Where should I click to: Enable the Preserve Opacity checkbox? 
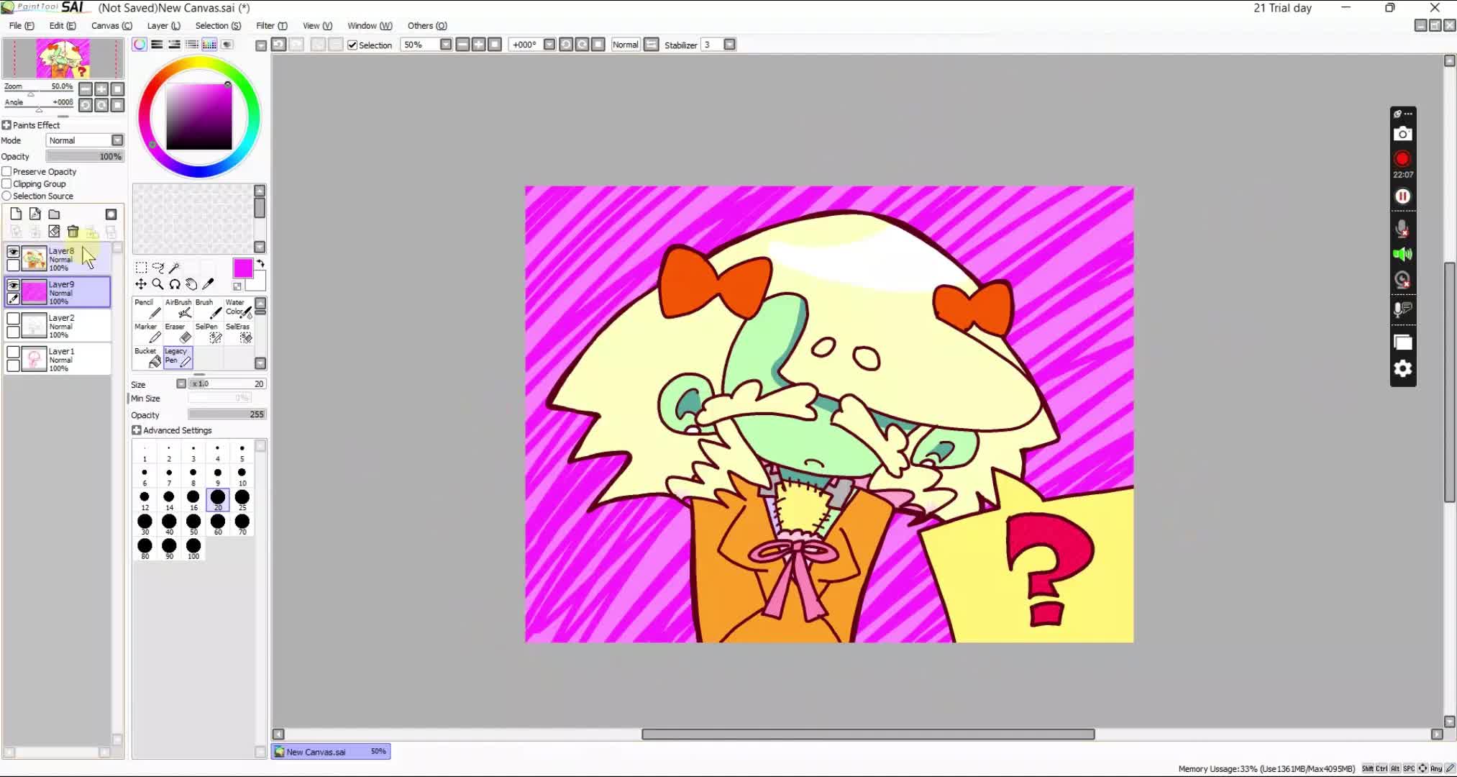6,171
